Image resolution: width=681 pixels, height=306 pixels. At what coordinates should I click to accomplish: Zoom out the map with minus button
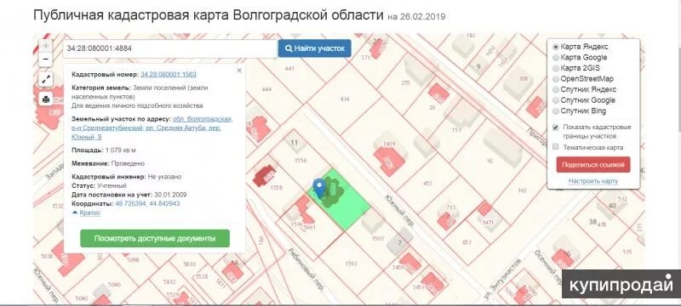[46, 59]
